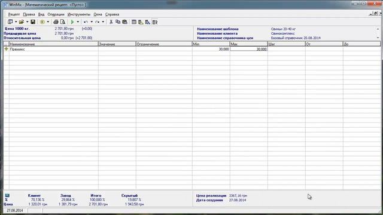Open the Справка menu
383x215 pixels.
point(112,14)
